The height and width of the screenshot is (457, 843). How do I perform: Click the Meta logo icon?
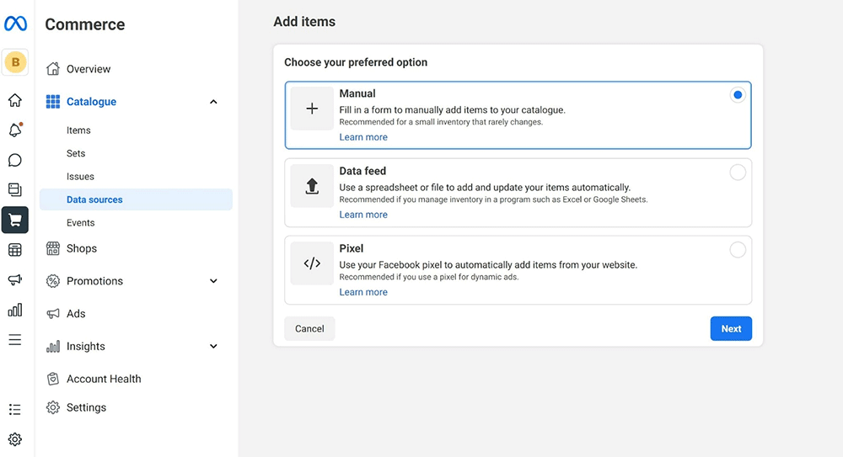(x=15, y=24)
